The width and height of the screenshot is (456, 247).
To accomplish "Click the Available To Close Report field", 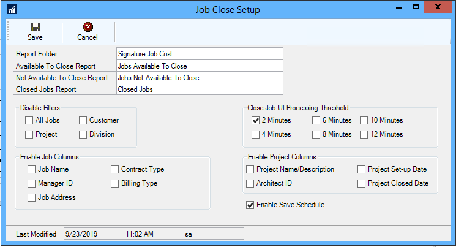I will tap(199, 66).
